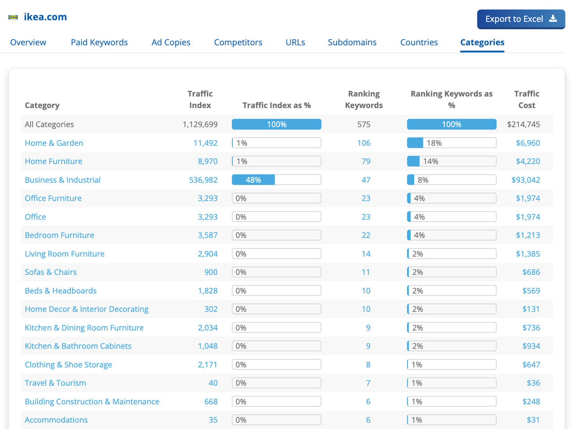Click ranking keywords count 47
The height and width of the screenshot is (429, 573).
click(x=366, y=180)
